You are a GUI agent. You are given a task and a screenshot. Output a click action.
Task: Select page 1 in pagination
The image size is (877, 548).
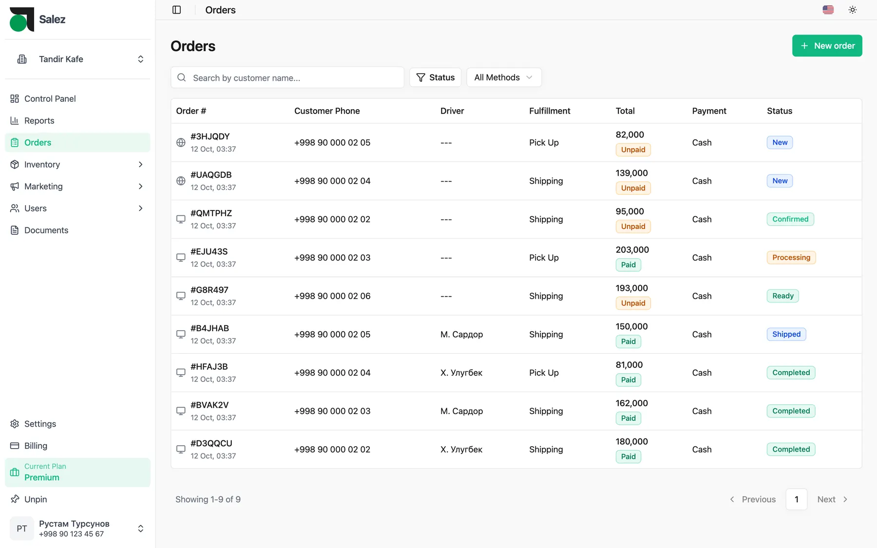(x=796, y=499)
